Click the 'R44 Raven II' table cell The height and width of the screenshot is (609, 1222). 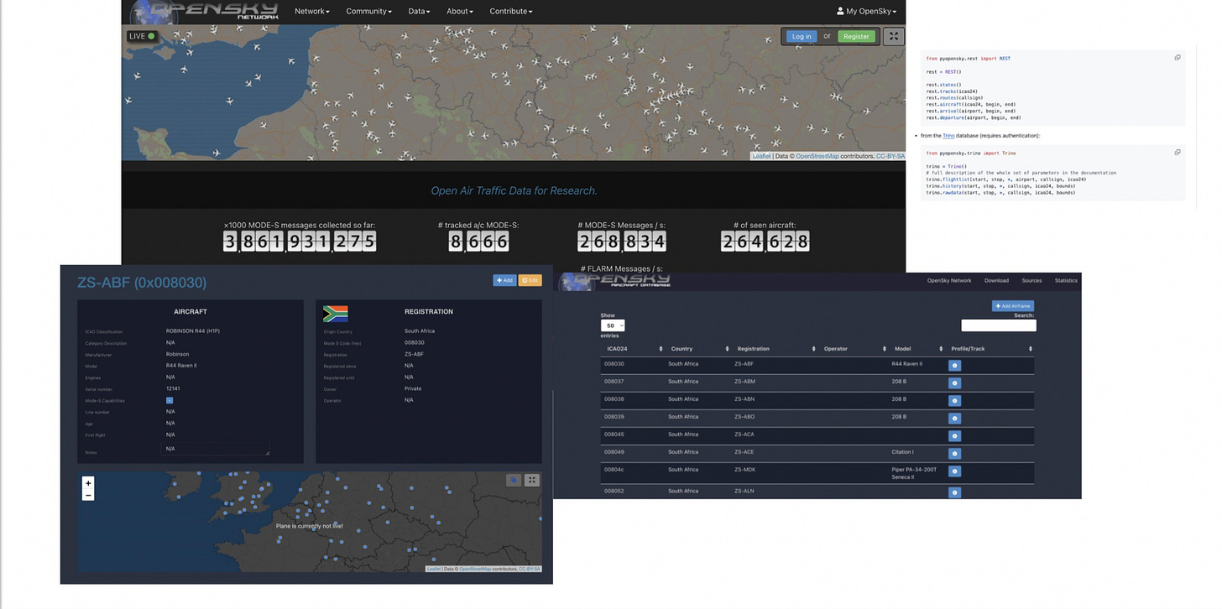[906, 364]
